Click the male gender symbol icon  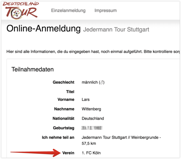[x=101, y=82]
